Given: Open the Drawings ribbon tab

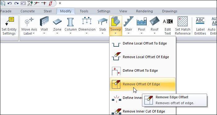Looking at the screenshot, I should tap(170, 11).
